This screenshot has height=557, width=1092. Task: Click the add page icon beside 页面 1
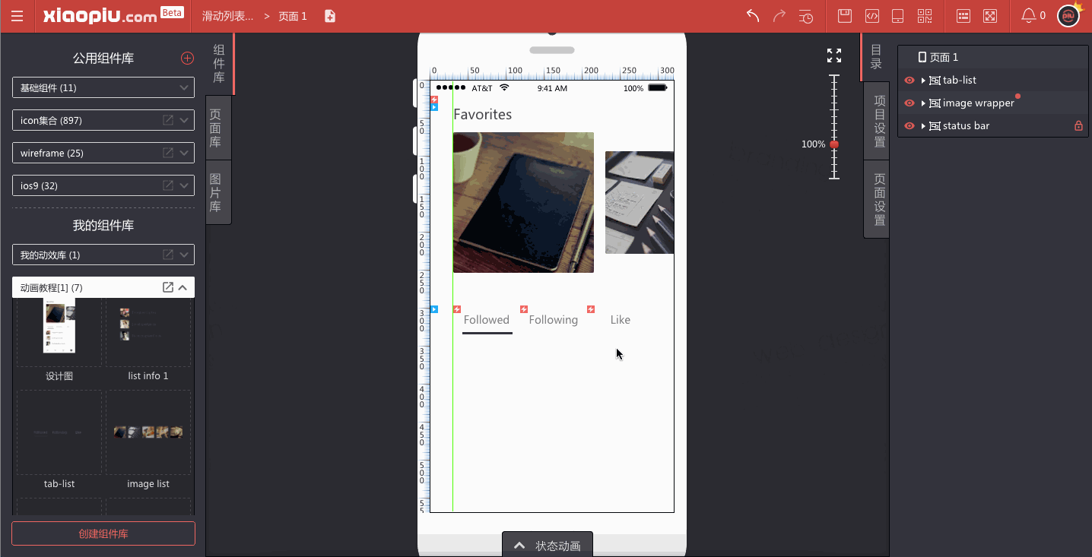tap(330, 16)
